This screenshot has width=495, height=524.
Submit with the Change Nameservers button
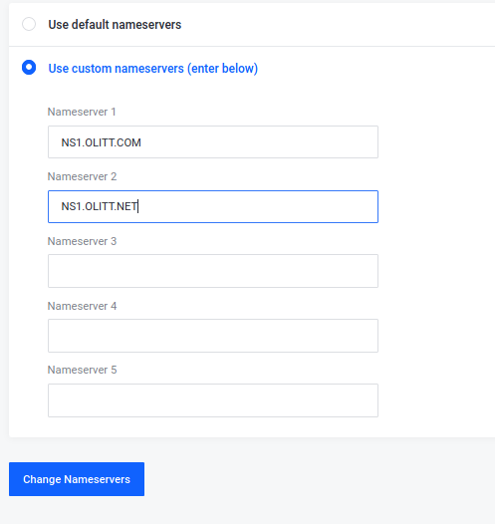77,479
